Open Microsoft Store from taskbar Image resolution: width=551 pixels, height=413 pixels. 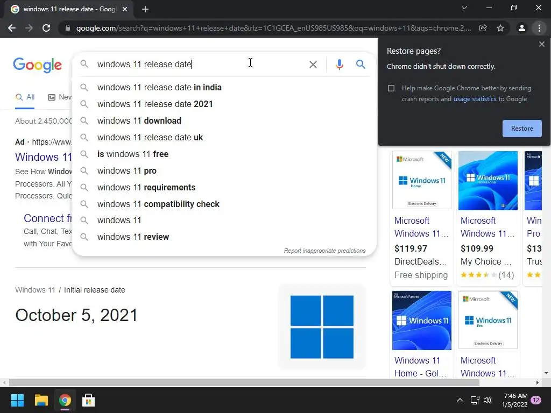(89, 400)
